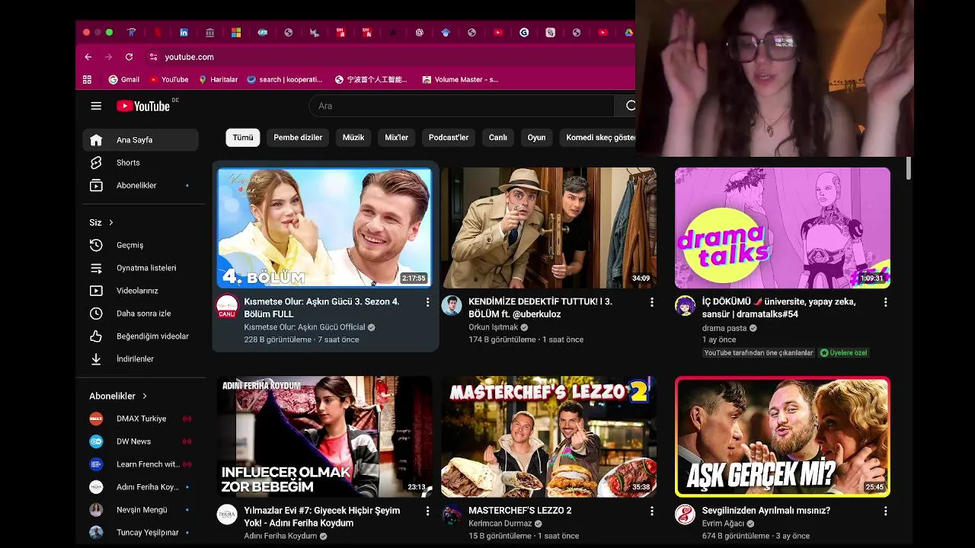The width and height of the screenshot is (975, 548).
Task: Click inside the Ara search field
Action: (462, 106)
